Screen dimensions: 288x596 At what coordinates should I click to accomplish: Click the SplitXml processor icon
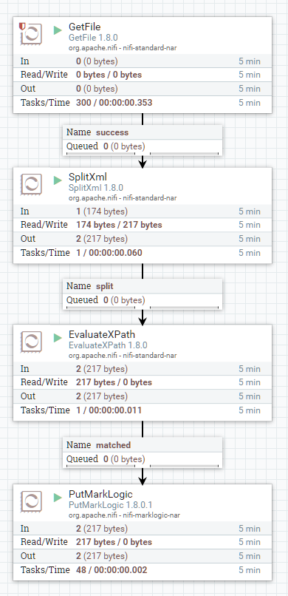pos(32,184)
